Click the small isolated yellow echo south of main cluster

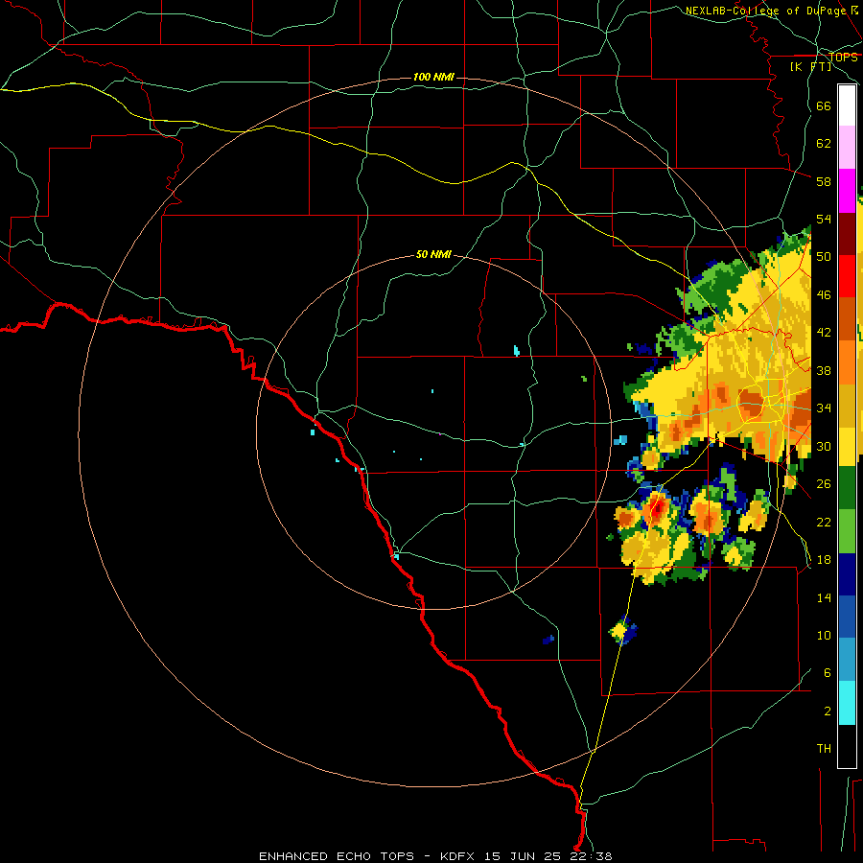(x=620, y=630)
